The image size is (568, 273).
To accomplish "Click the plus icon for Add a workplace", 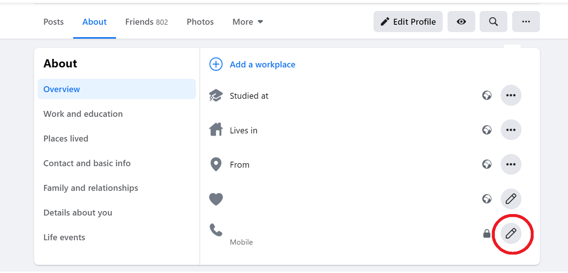I will (x=216, y=65).
